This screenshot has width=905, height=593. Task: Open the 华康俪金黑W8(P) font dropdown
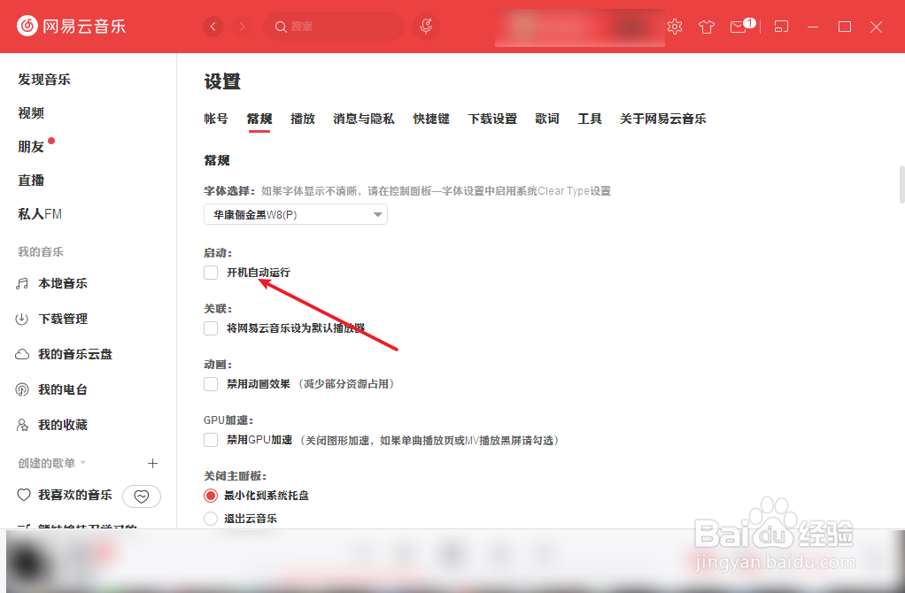point(295,213)
